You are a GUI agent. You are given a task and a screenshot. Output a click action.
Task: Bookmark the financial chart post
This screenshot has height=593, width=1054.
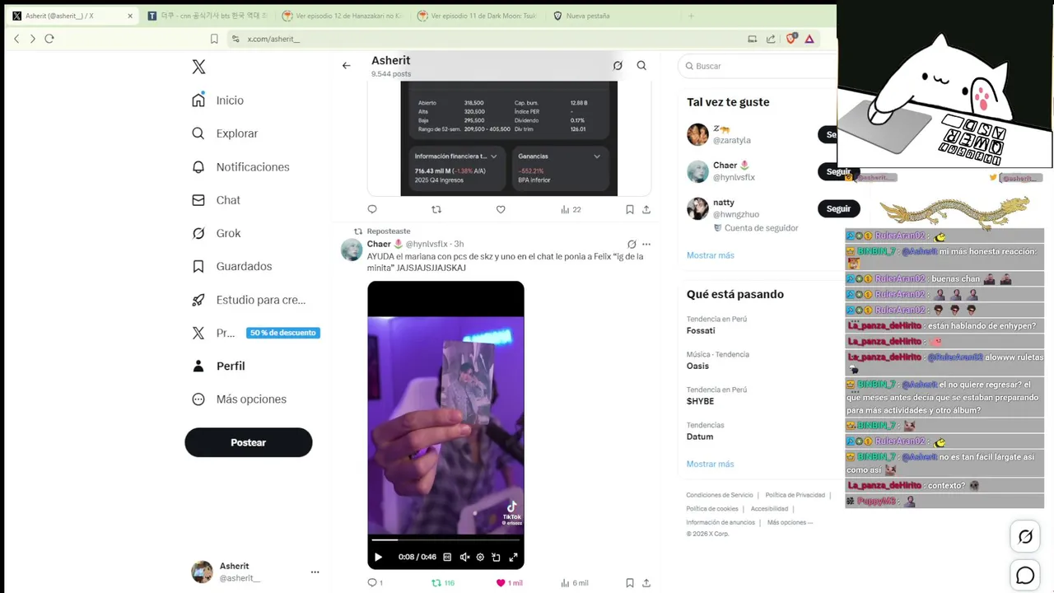click(x=629, y=209)
